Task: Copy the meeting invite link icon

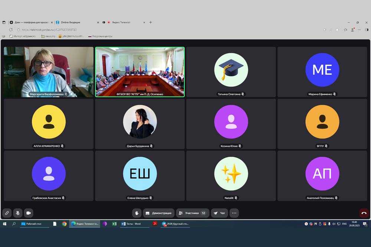Action: [7, 213]
